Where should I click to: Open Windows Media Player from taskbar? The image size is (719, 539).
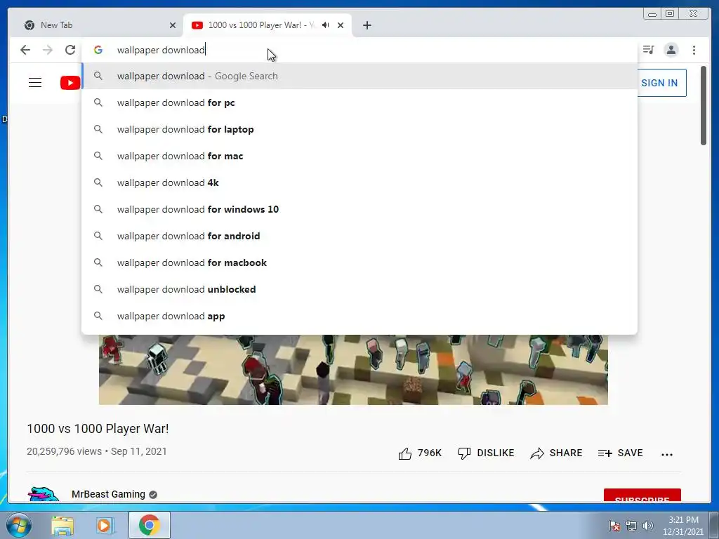[x=104, y=525]
